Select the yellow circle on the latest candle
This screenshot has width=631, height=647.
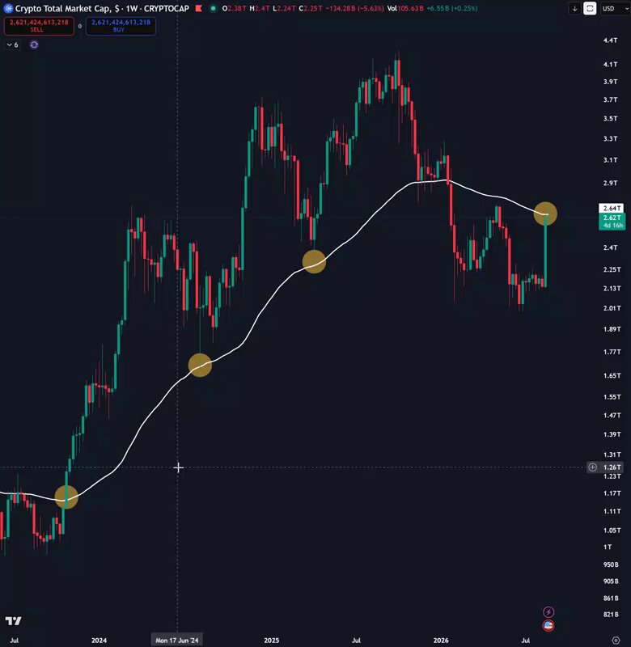[x=545, y=214]
